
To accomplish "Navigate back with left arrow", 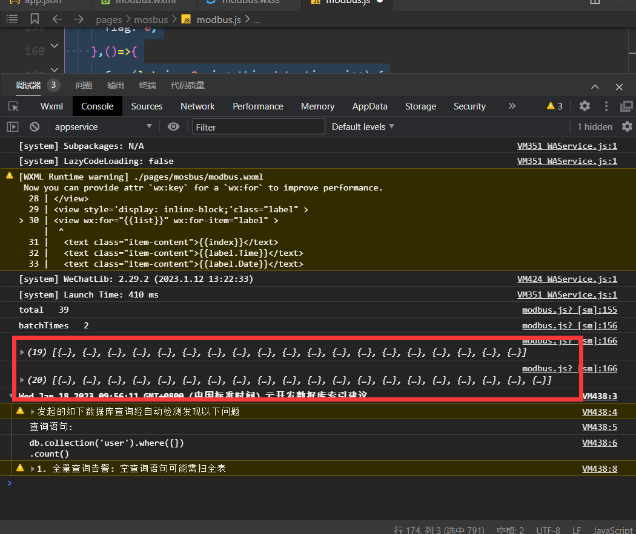I will [57, 19].
